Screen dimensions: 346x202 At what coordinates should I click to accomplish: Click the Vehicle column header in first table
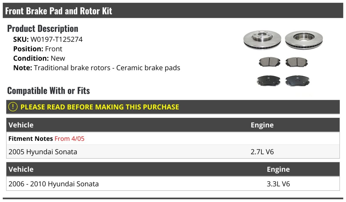point(21,125)
